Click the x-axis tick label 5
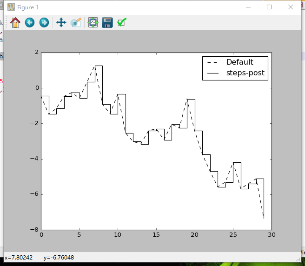The height and width of the screenshot is (266, 305). click(x=79, y=235)
